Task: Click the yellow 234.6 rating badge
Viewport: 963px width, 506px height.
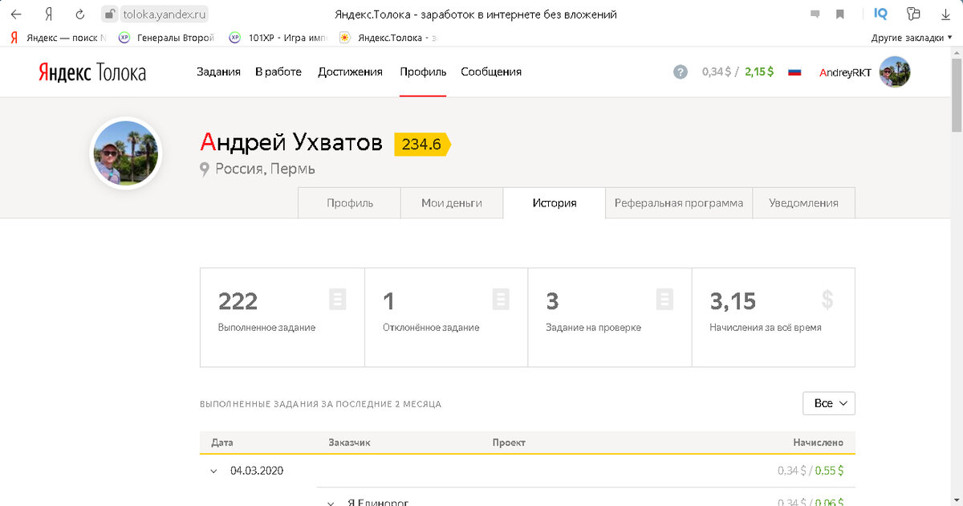Action: (422, 145)
